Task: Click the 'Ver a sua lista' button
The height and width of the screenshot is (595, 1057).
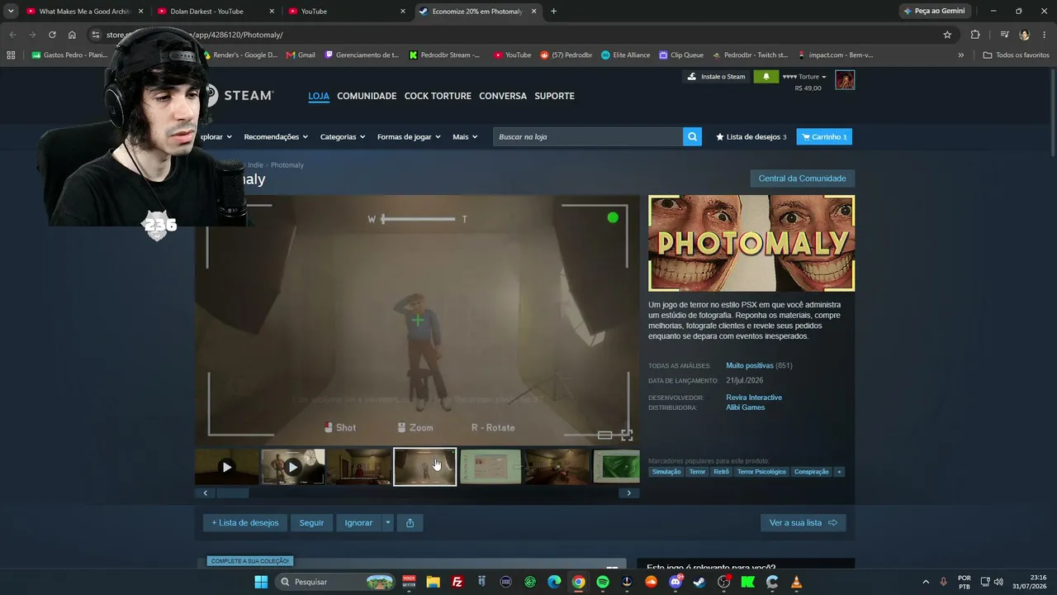Action: (x=803, y=522)
